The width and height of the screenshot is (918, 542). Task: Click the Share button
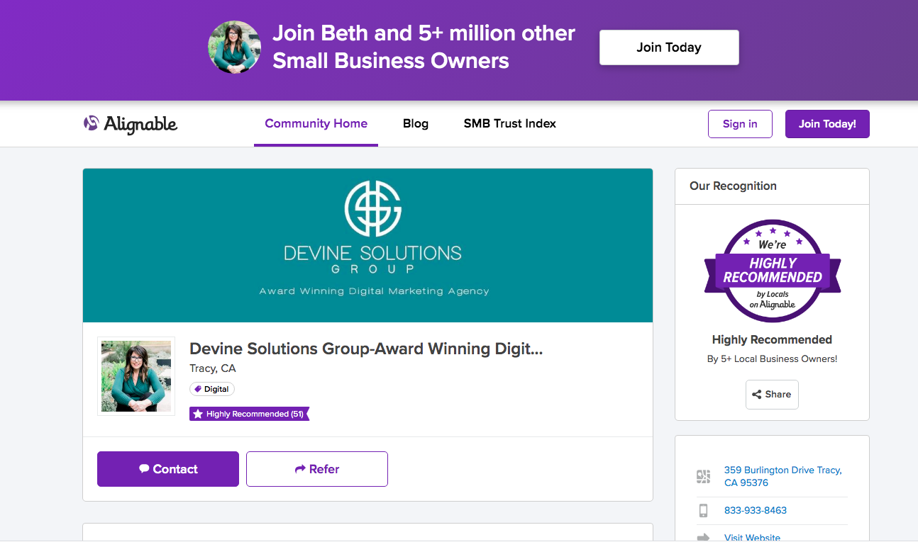point(772,395)
